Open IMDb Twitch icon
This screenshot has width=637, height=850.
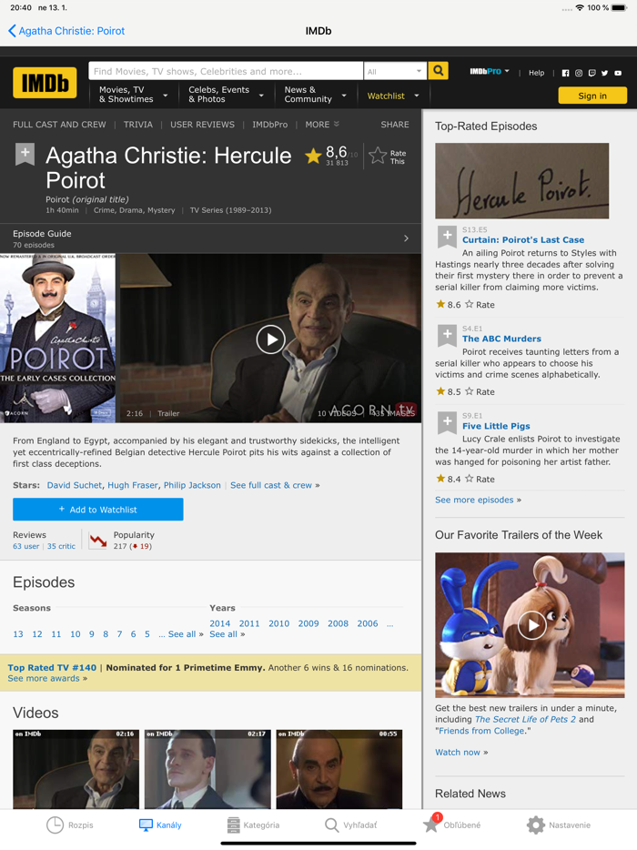tap(591, 73)
